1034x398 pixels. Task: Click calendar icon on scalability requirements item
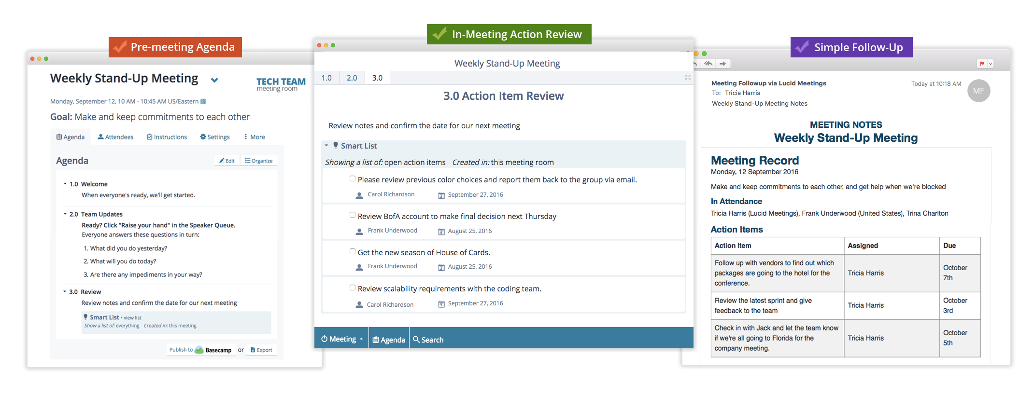click(x=441, y=304)
